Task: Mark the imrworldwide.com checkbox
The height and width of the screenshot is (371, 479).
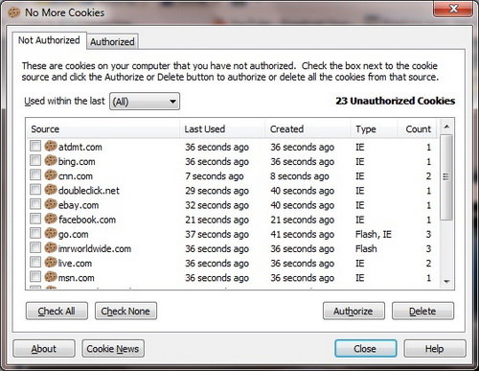Action: pyautogui.click(x=35, y=247)
